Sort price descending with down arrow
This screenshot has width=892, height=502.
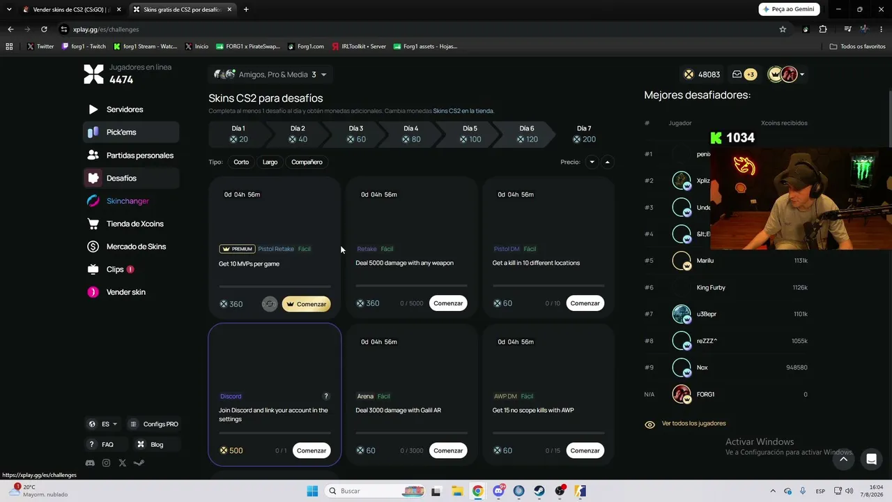click(x=592, y=162)
